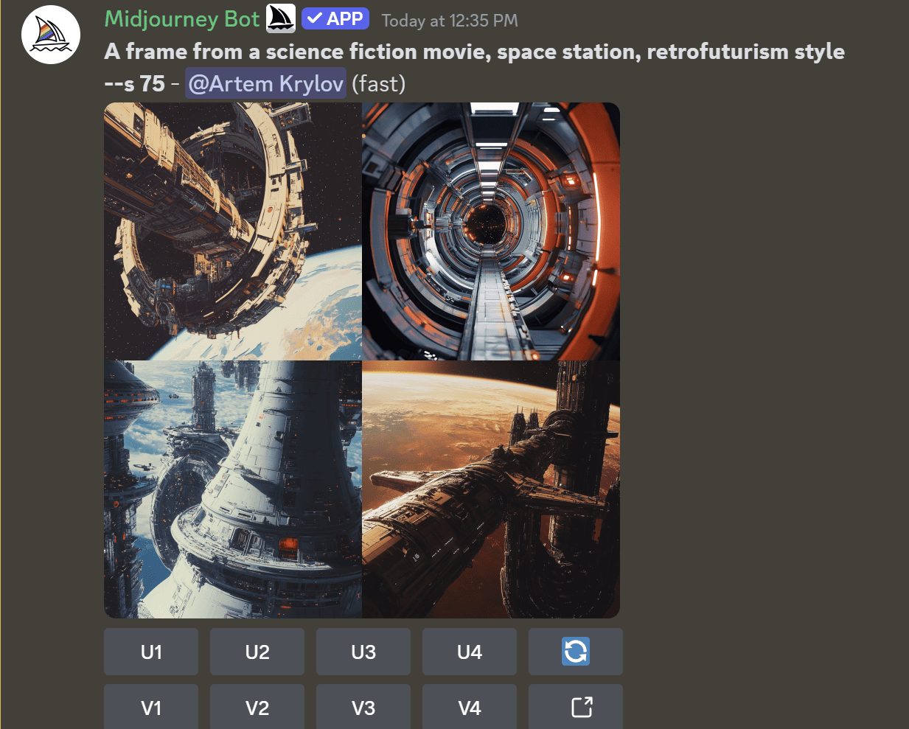Click the verified APP badge
The width and height of the screenshot is (909, 729).
(x=335, y=18)
